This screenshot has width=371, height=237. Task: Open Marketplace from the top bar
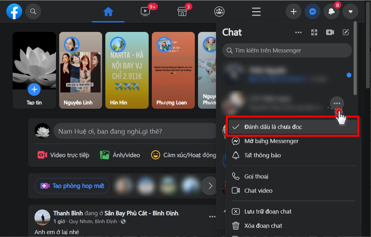tap(182, 11)
